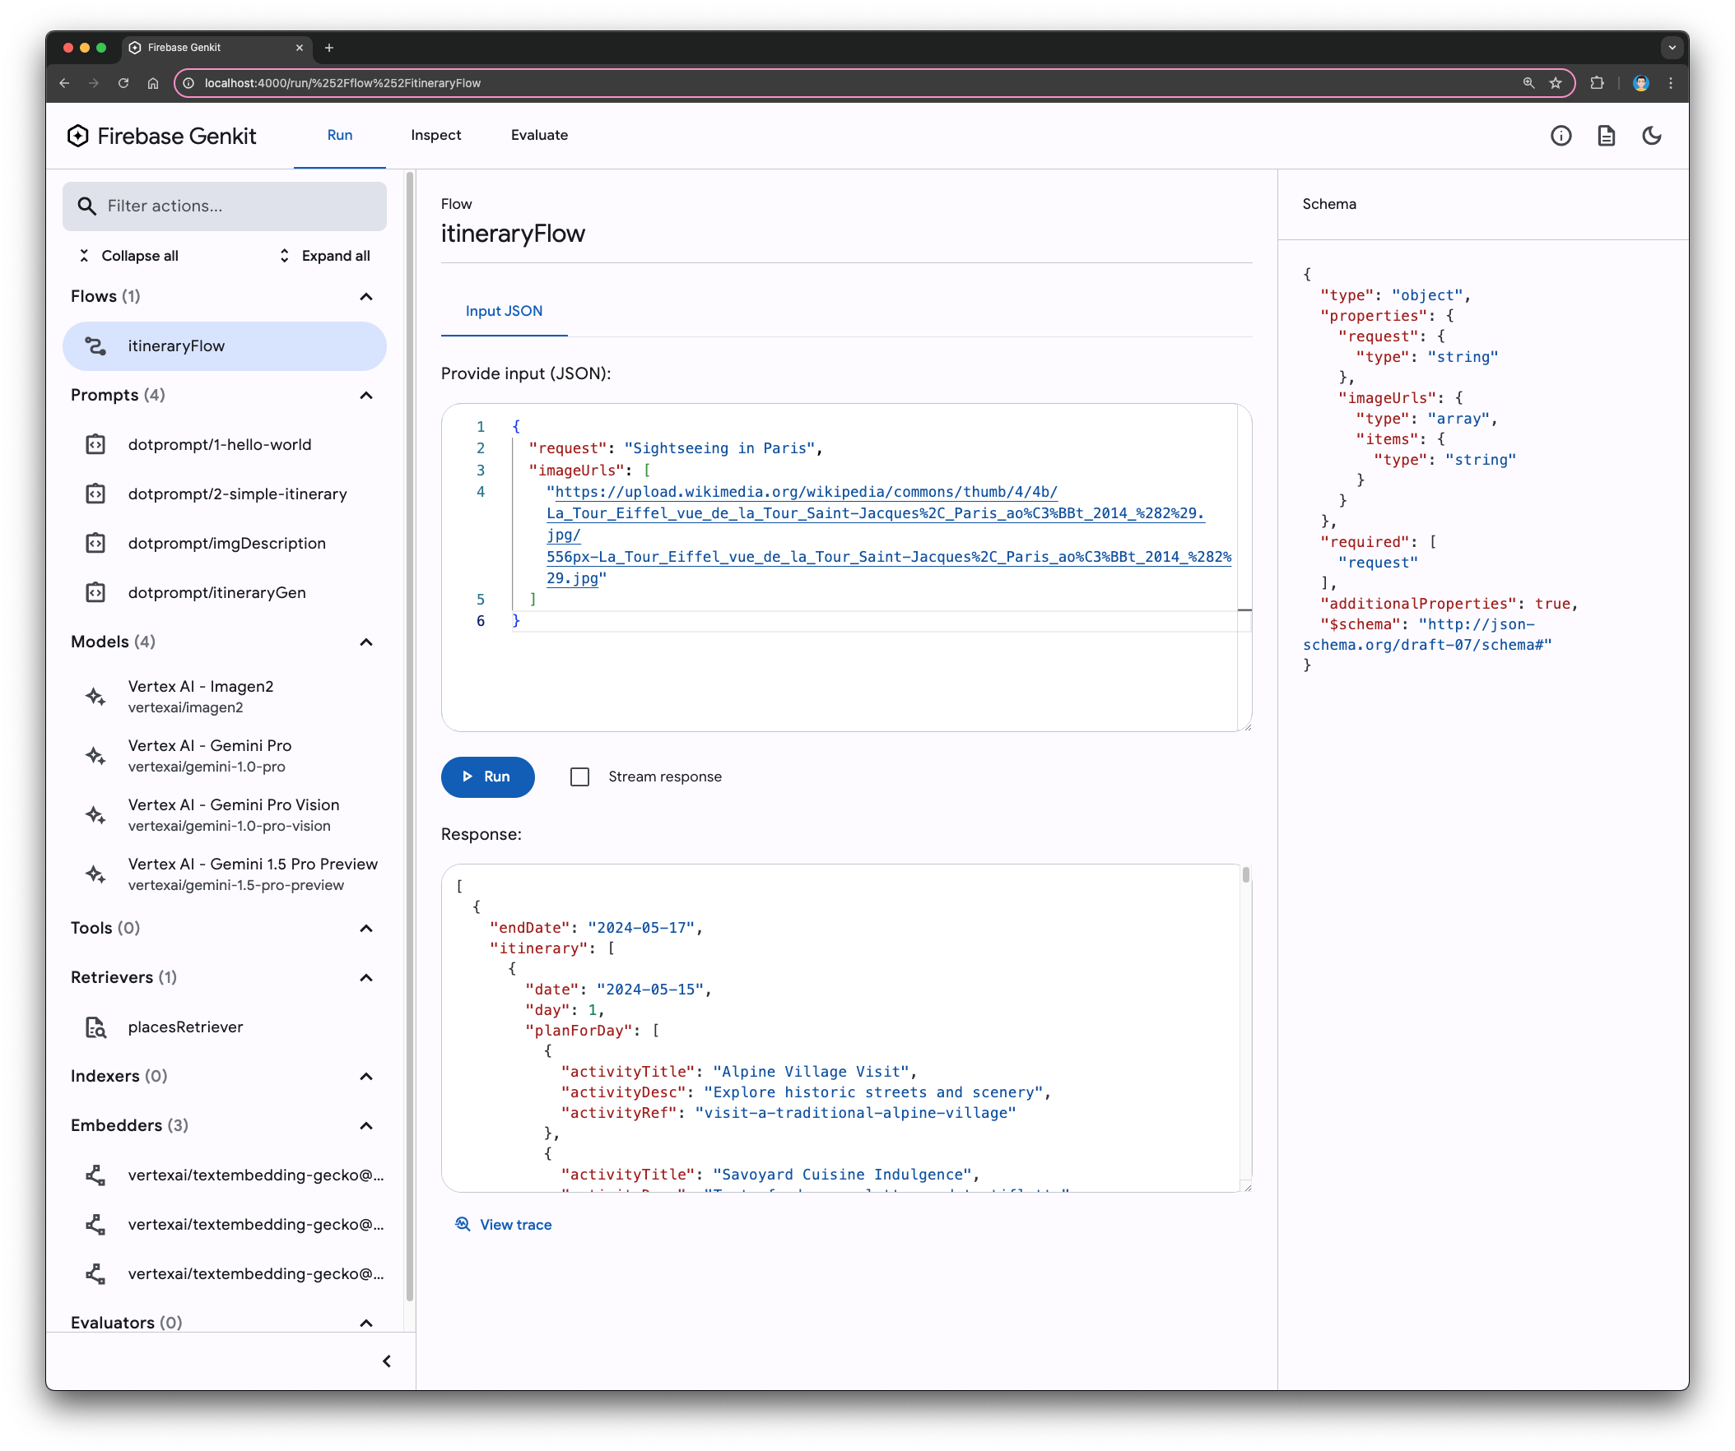Viewport: 1735px width, 1451px height.
Task: Select placesRetriever in the sidebar
Action: (x=224, y=1027)
